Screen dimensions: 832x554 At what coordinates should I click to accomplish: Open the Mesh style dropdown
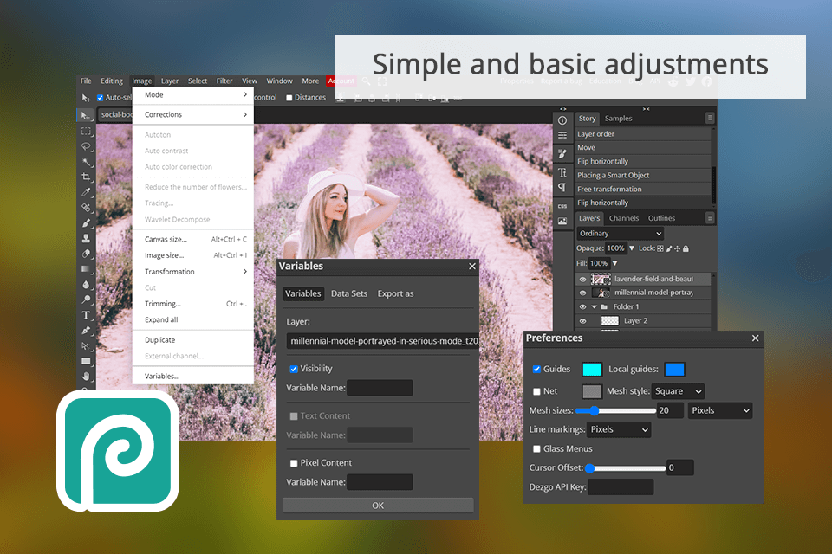[679, 391]
